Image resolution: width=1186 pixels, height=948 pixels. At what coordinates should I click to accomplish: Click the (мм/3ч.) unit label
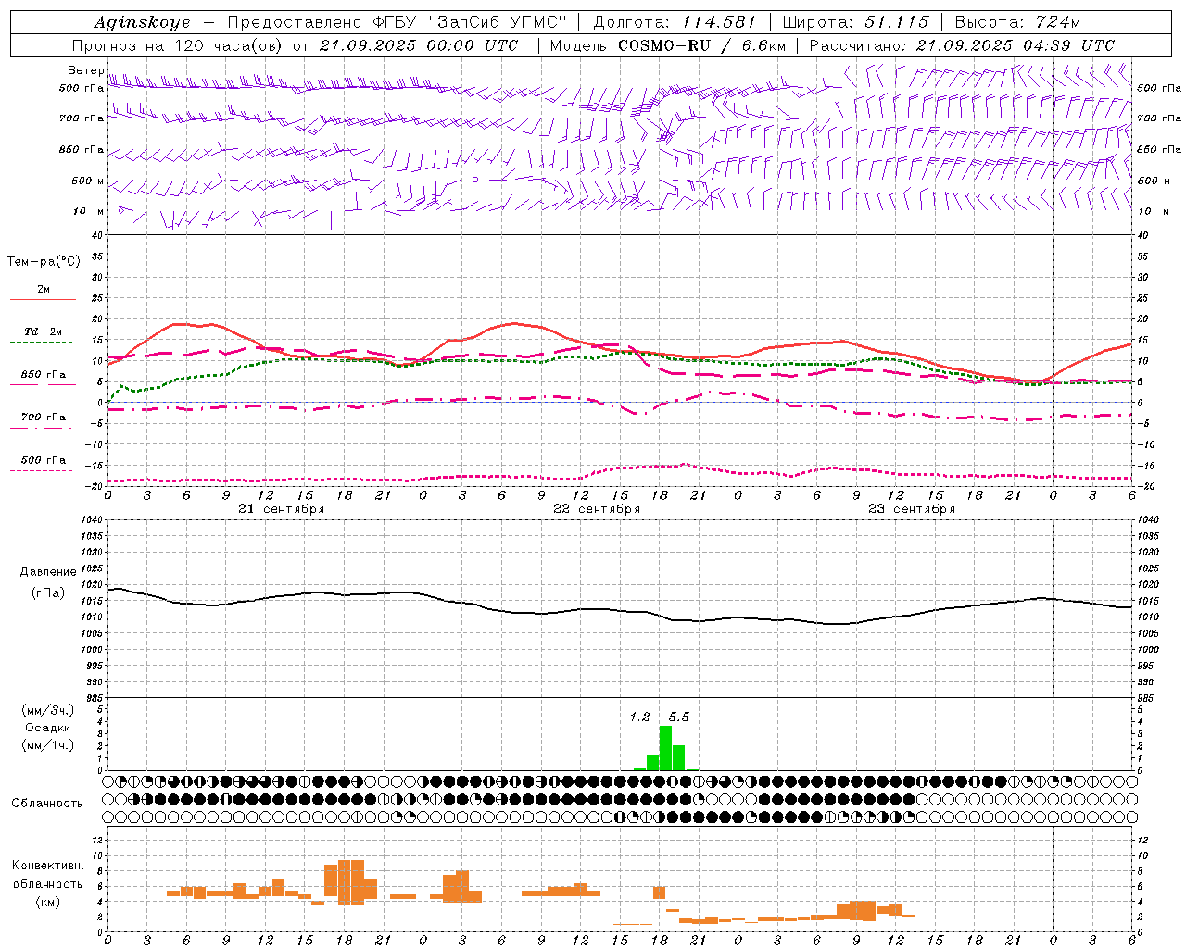point(48,710)
